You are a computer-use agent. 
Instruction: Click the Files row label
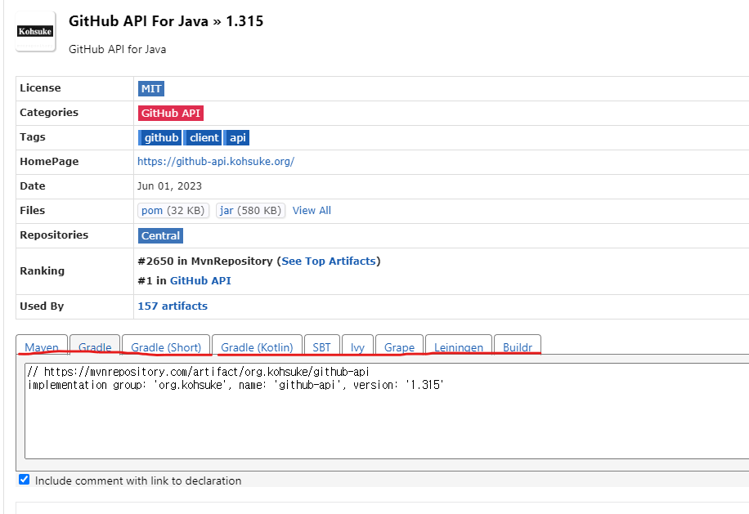tap(32, 211)
